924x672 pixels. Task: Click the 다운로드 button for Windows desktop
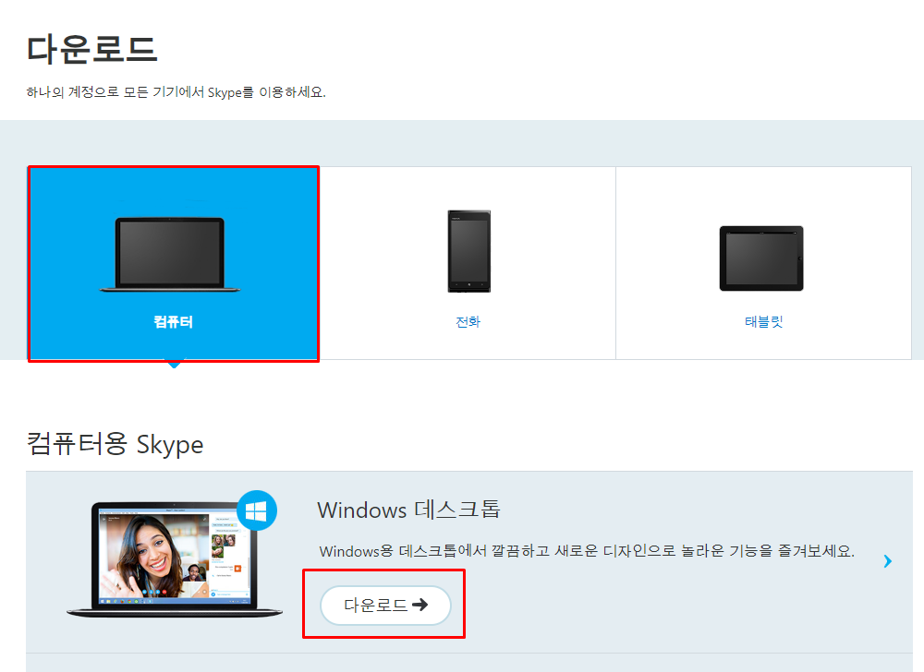point(385,605)
